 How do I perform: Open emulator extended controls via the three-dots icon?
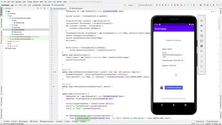point(202,72)
